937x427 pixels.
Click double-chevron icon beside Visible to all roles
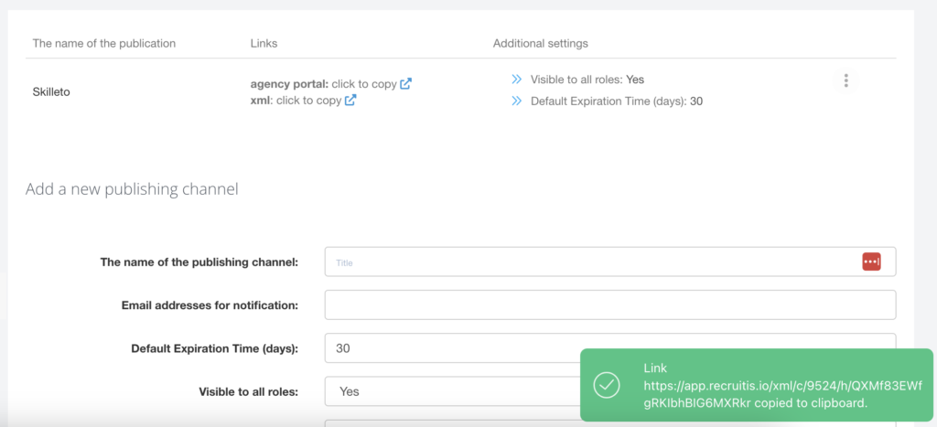[x=517, y=80]
